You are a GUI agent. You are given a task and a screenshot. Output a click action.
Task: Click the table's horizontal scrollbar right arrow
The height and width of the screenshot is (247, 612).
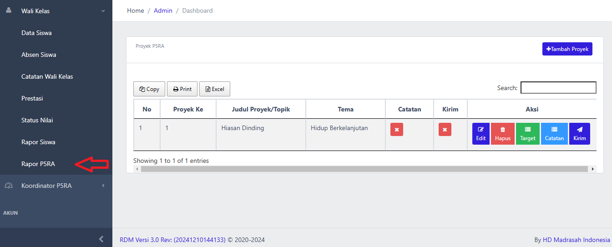pyautogui.click(x=592, y=169)
